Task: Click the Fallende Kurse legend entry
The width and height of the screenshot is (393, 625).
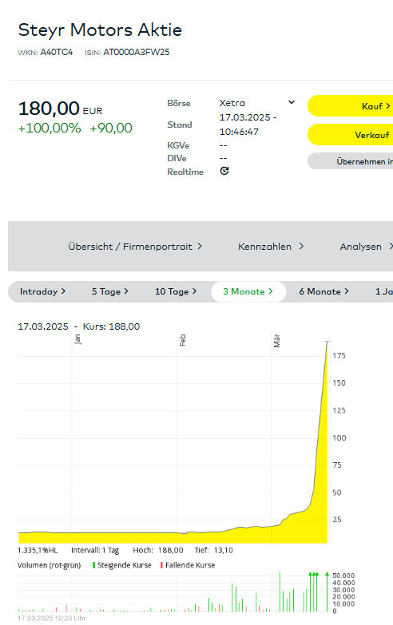Action: (x=188, y=565)
